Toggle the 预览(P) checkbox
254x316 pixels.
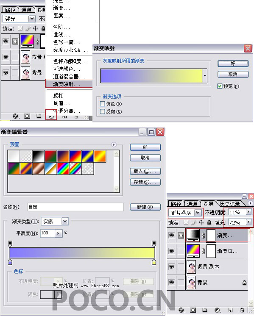coord(220,86)
